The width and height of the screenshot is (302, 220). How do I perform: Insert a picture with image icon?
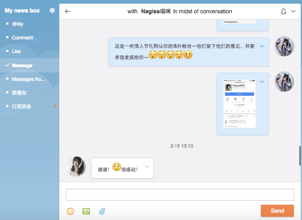(86, 212)
